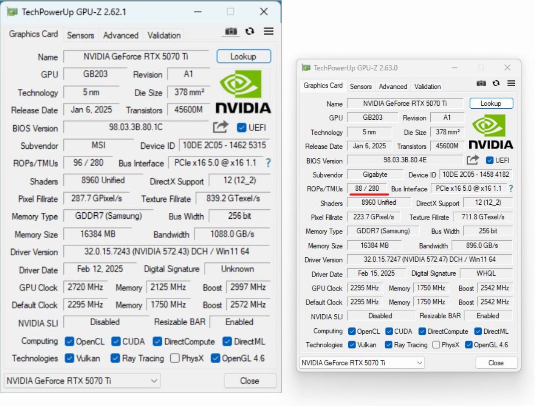Switch to the Sensors tab in the left window
The image size is (541, 406).
pyautogui.click(x=80, y=36)
